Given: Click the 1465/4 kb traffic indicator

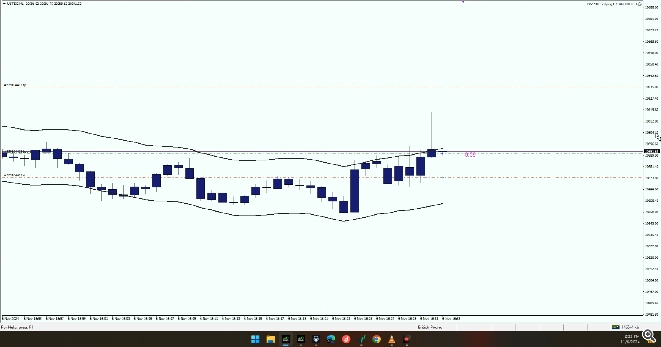Looking at the screenshot, I should tap(630, 327).
